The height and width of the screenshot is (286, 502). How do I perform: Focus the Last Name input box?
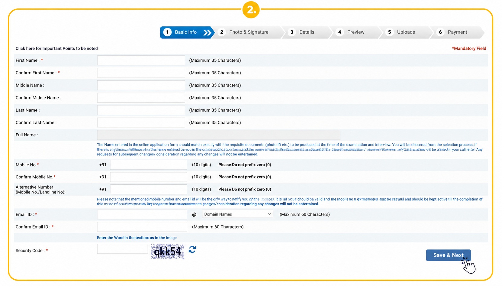pyautogui.click(x=141, y=110)
